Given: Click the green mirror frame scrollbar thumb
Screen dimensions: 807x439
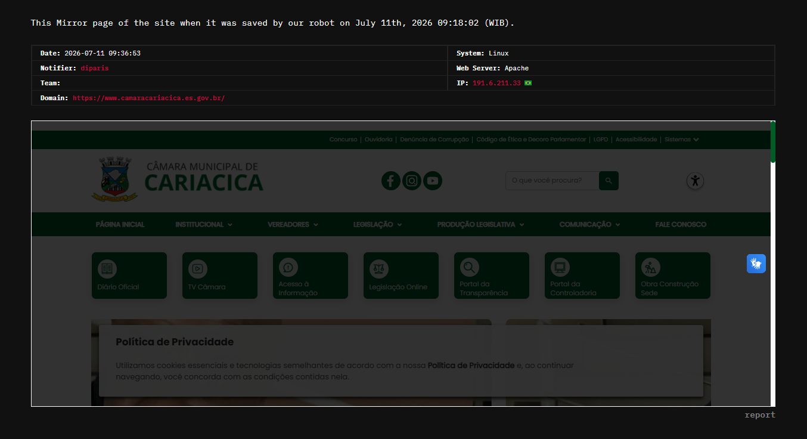Looking at the screenshot, I should [x=773, y=142].
